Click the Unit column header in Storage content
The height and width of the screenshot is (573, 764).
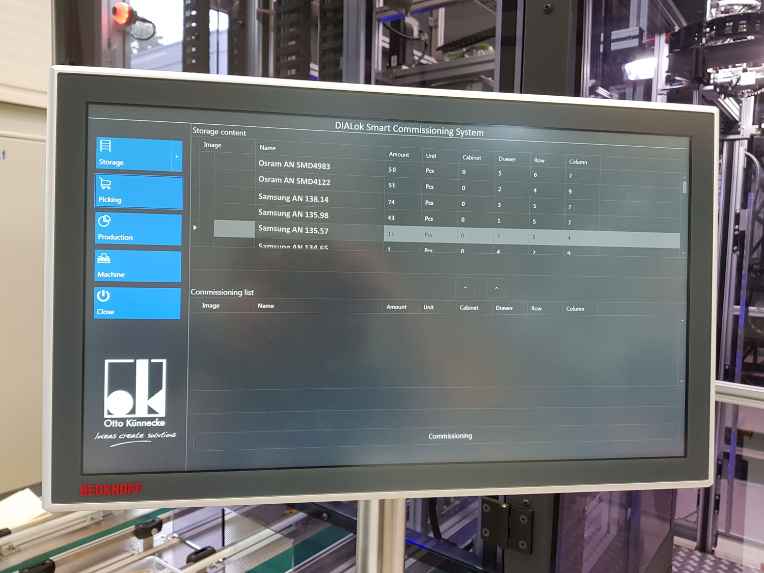point(431,156)
